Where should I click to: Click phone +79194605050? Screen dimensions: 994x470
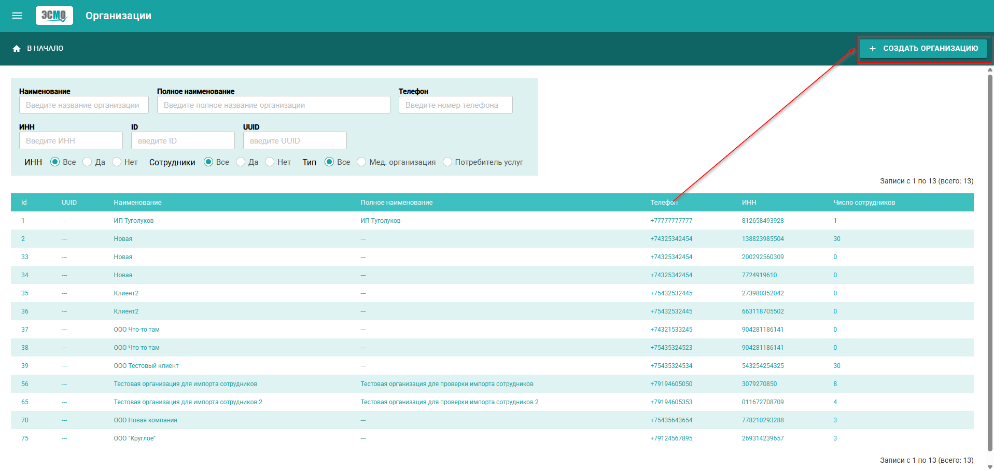671,383
